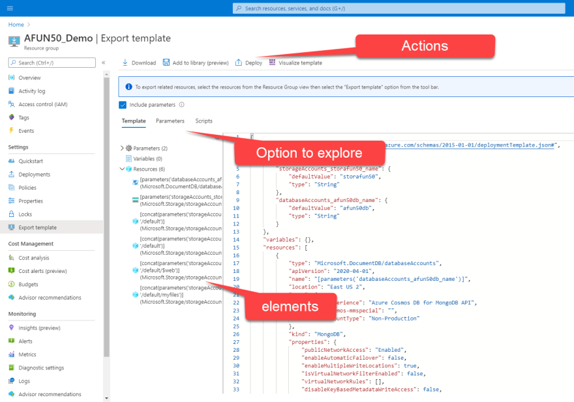Click the Alerts icon
This screenshot has width=574, height=402.
(x=11, y=341)
